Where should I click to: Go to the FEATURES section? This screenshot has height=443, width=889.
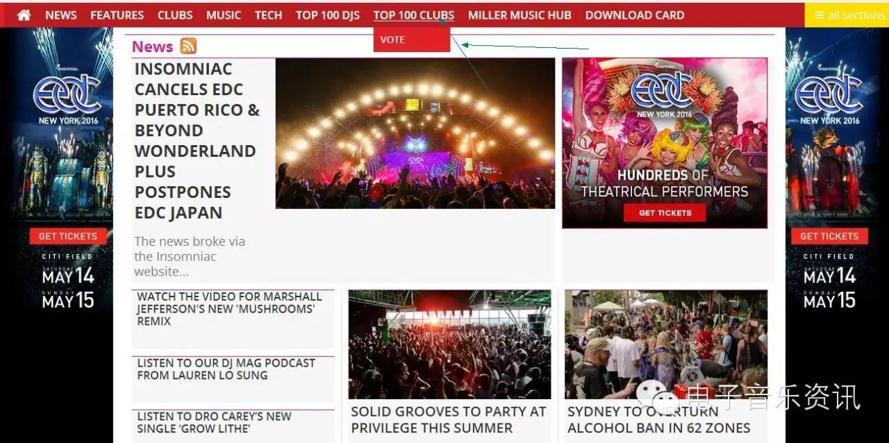pos(117,15)
